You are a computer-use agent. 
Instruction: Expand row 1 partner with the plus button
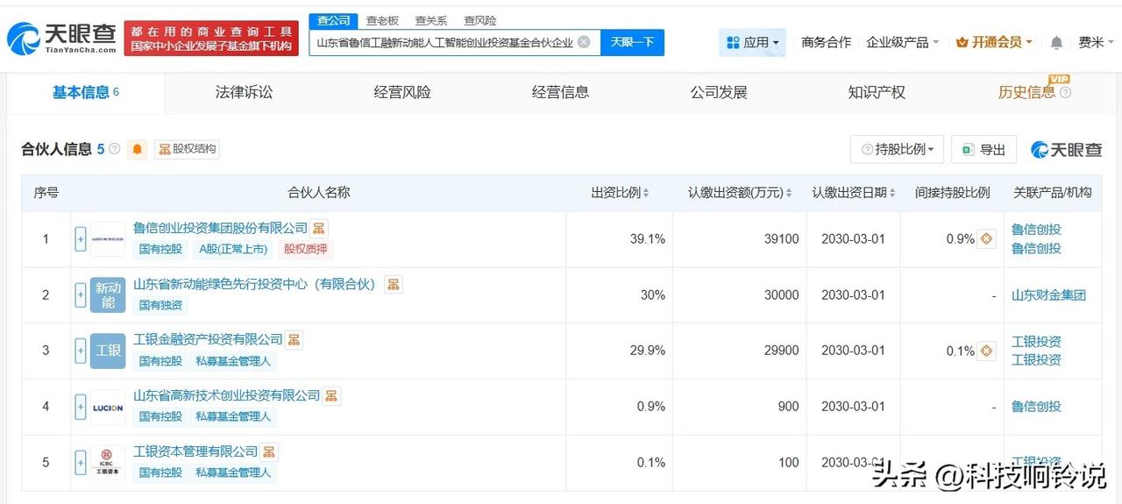[x=81, y=239]
